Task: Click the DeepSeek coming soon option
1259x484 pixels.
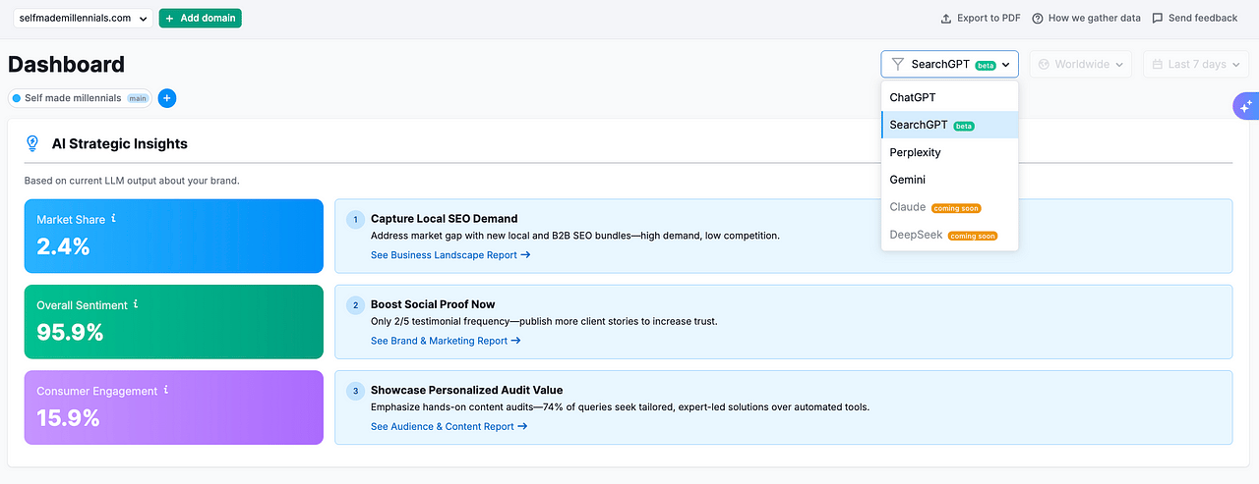Action: [950, 235]
